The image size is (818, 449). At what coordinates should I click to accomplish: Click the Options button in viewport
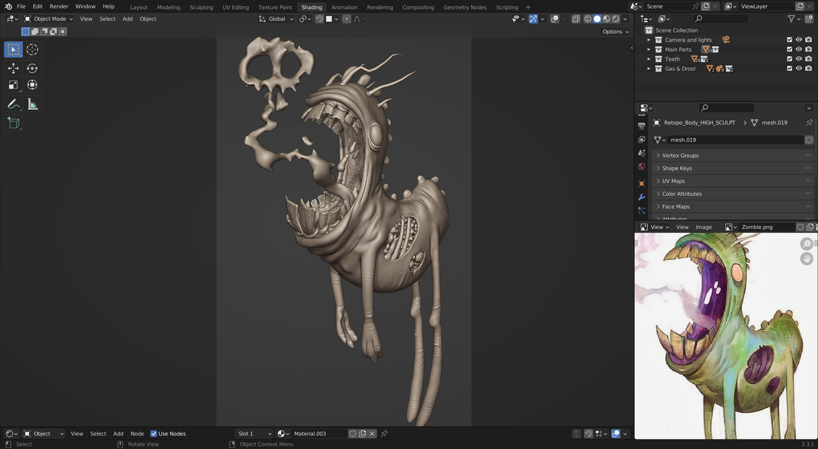[x=615, y=31]
